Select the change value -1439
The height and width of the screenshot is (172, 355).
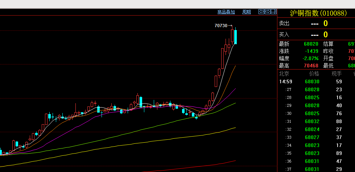tap(311, 51)
